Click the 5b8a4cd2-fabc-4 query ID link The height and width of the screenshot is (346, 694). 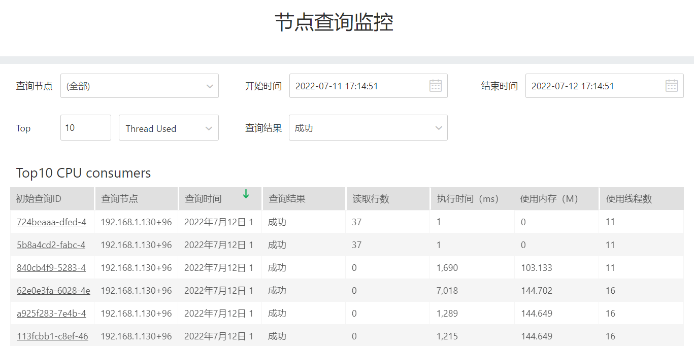coord(50,245)
